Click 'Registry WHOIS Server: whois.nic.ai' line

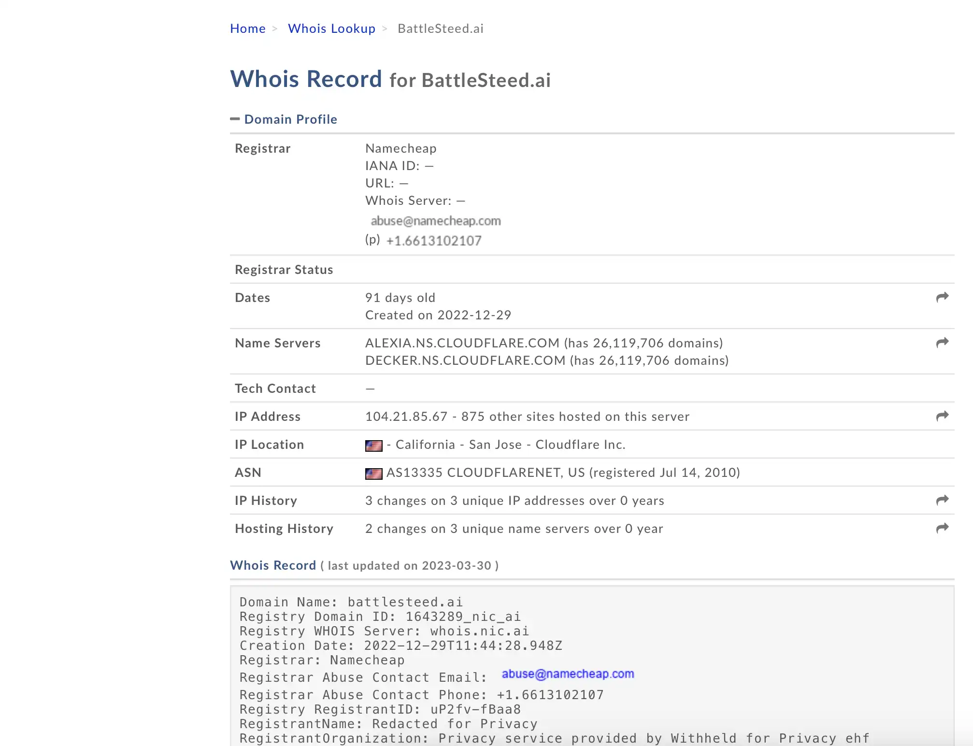click(385, 631)
